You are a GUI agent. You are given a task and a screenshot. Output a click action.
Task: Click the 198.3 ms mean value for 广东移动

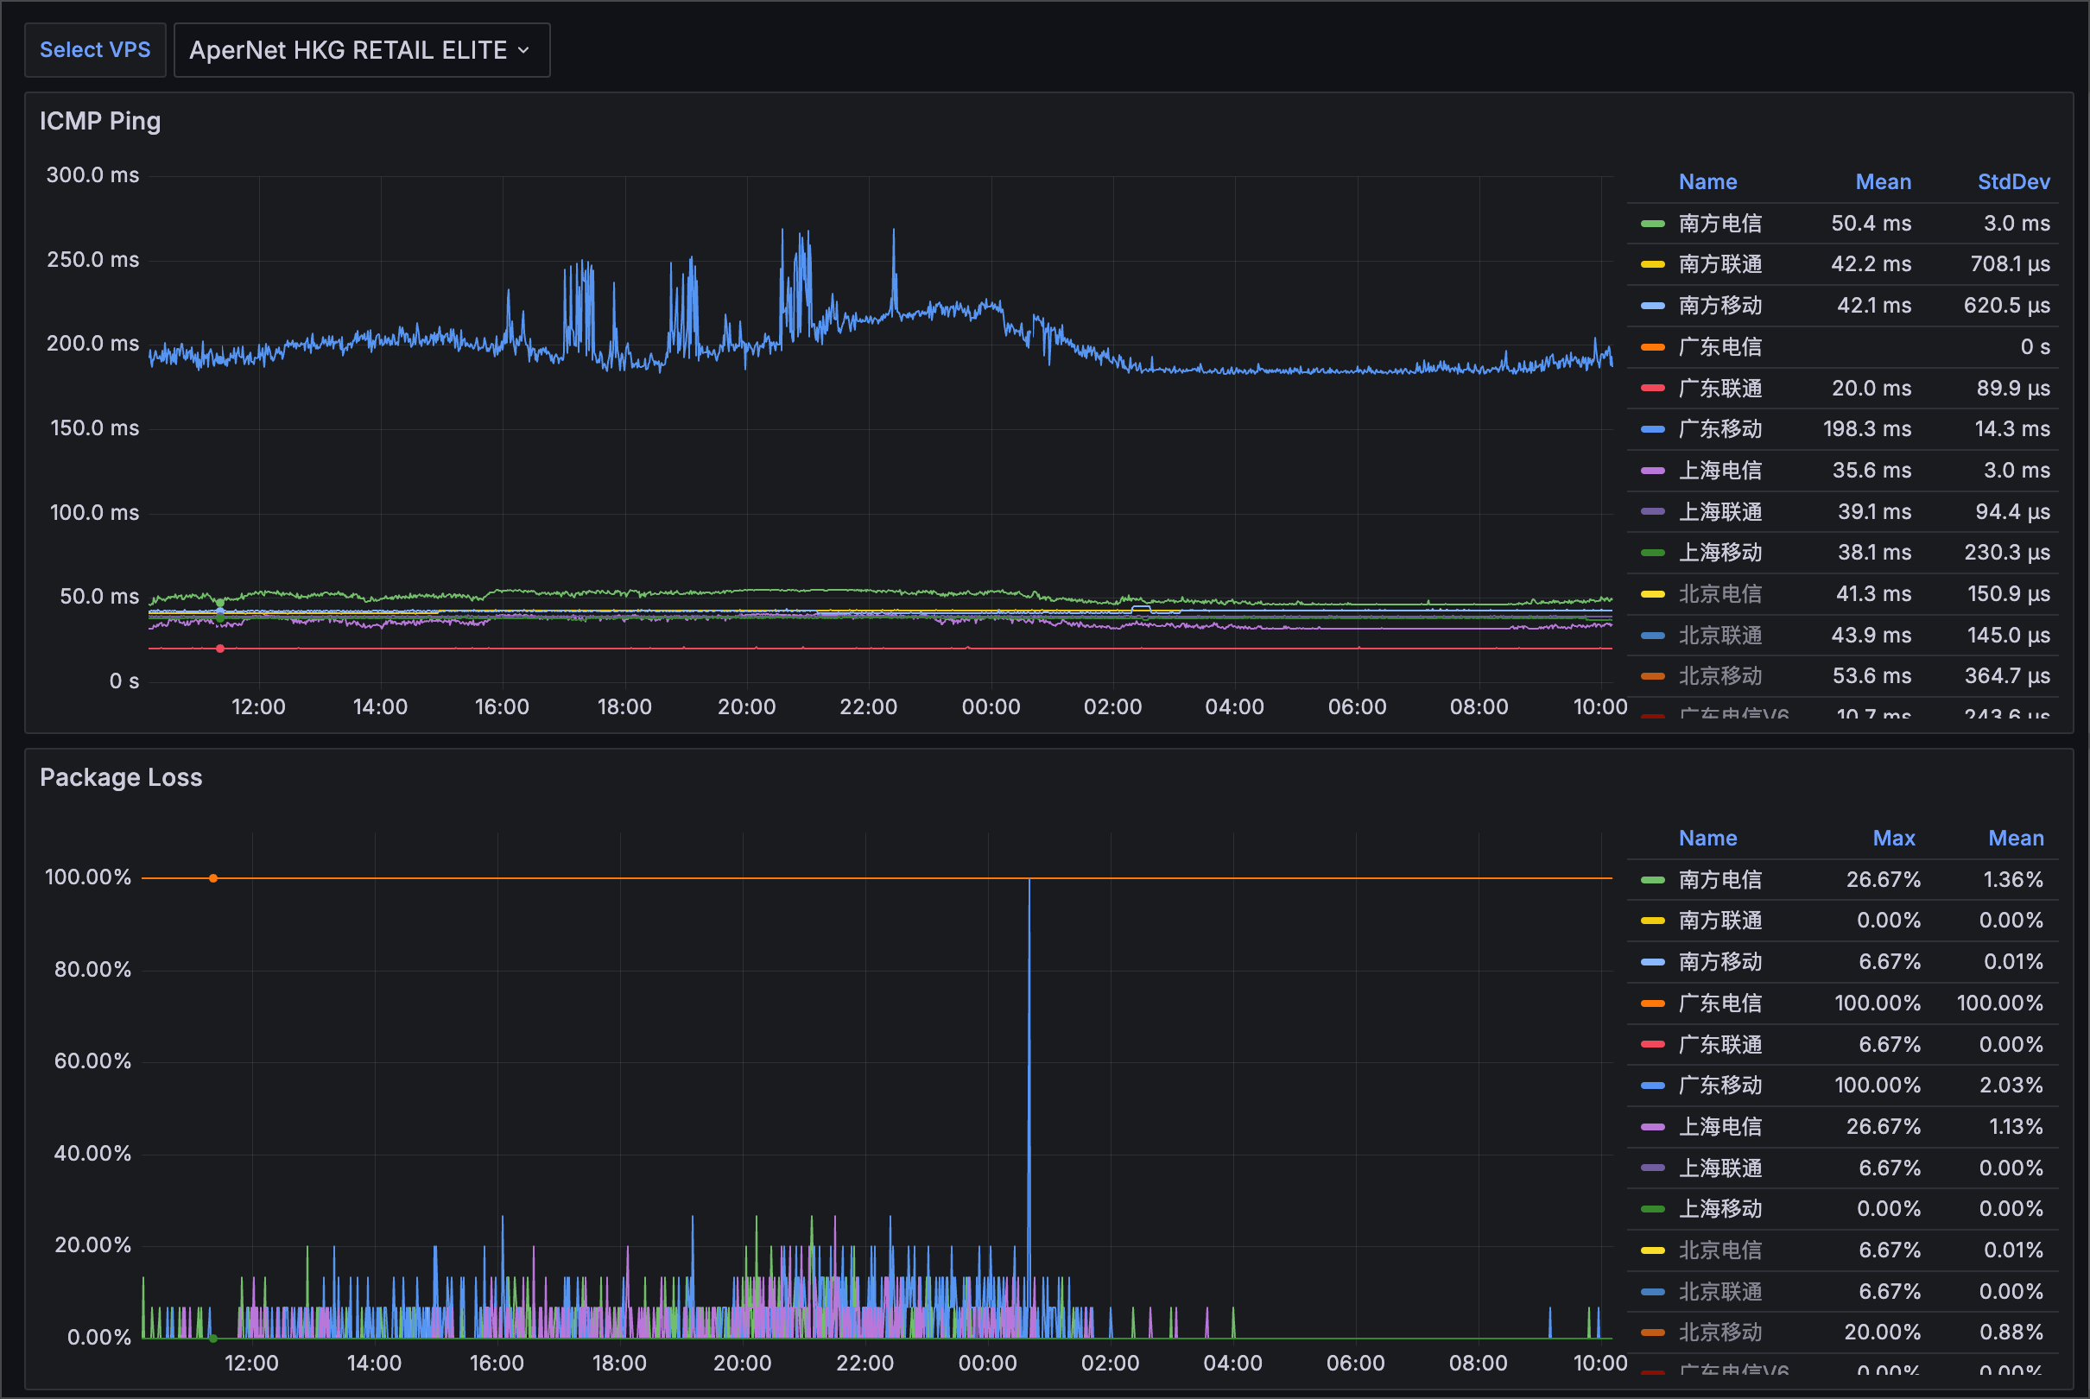click(x=1867, y=429)
